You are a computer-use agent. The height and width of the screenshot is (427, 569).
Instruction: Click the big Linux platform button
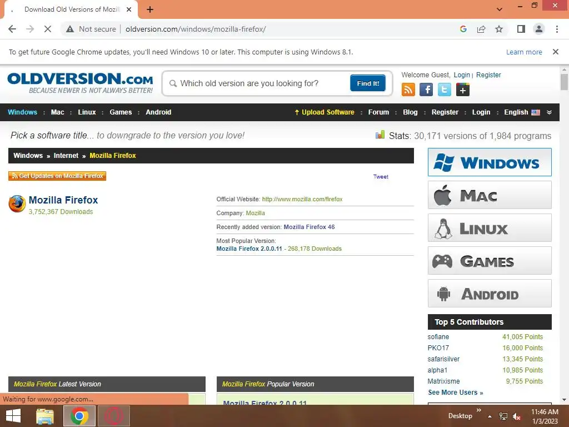coord(490,227)
